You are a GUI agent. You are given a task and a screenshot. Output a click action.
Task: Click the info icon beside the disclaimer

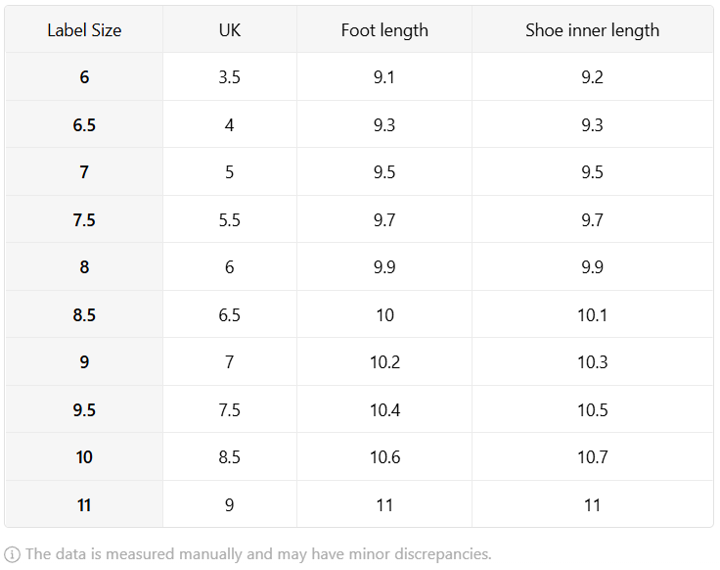click(x=12, y=554)
